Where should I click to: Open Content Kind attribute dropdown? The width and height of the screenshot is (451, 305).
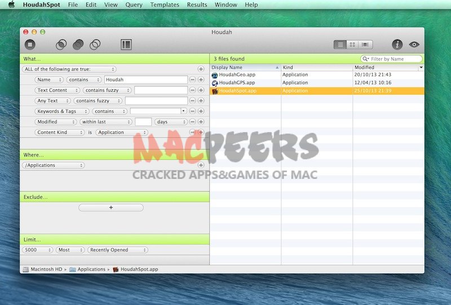click(x=60, y=132)
